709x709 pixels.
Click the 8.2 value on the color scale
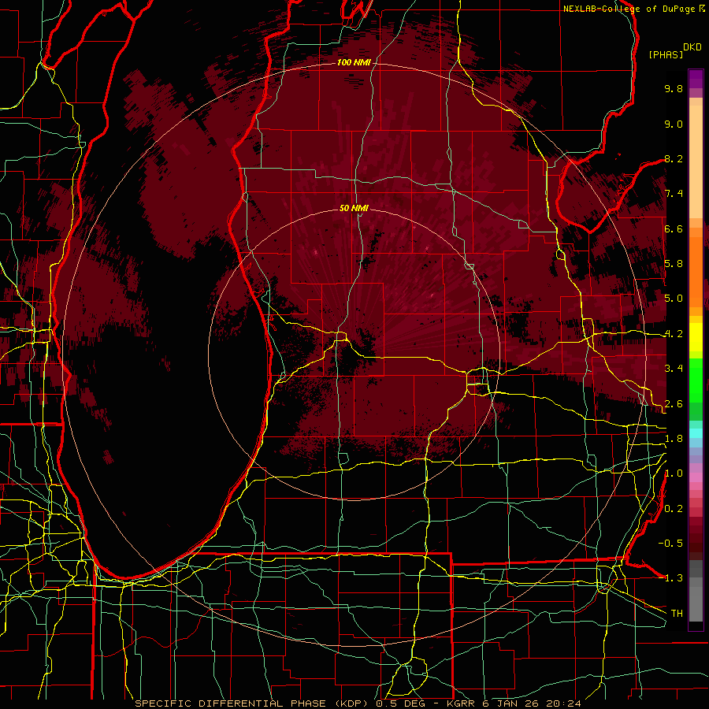pyautogui.click(x=674, y=158)
